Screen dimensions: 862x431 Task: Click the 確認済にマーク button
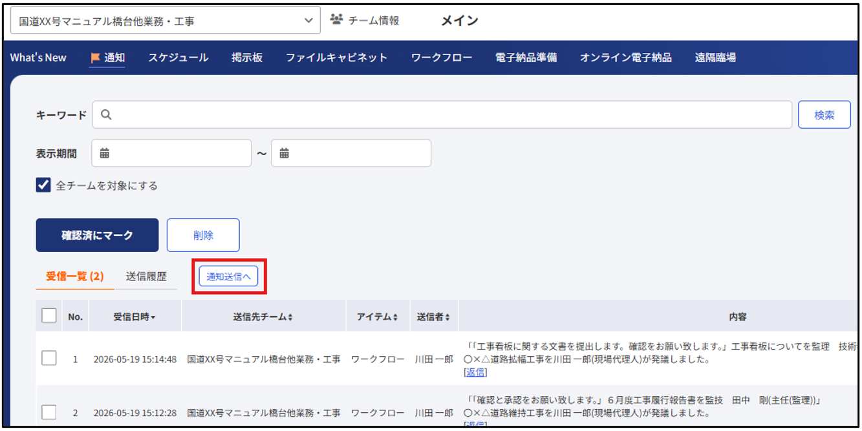click(97, 235)
